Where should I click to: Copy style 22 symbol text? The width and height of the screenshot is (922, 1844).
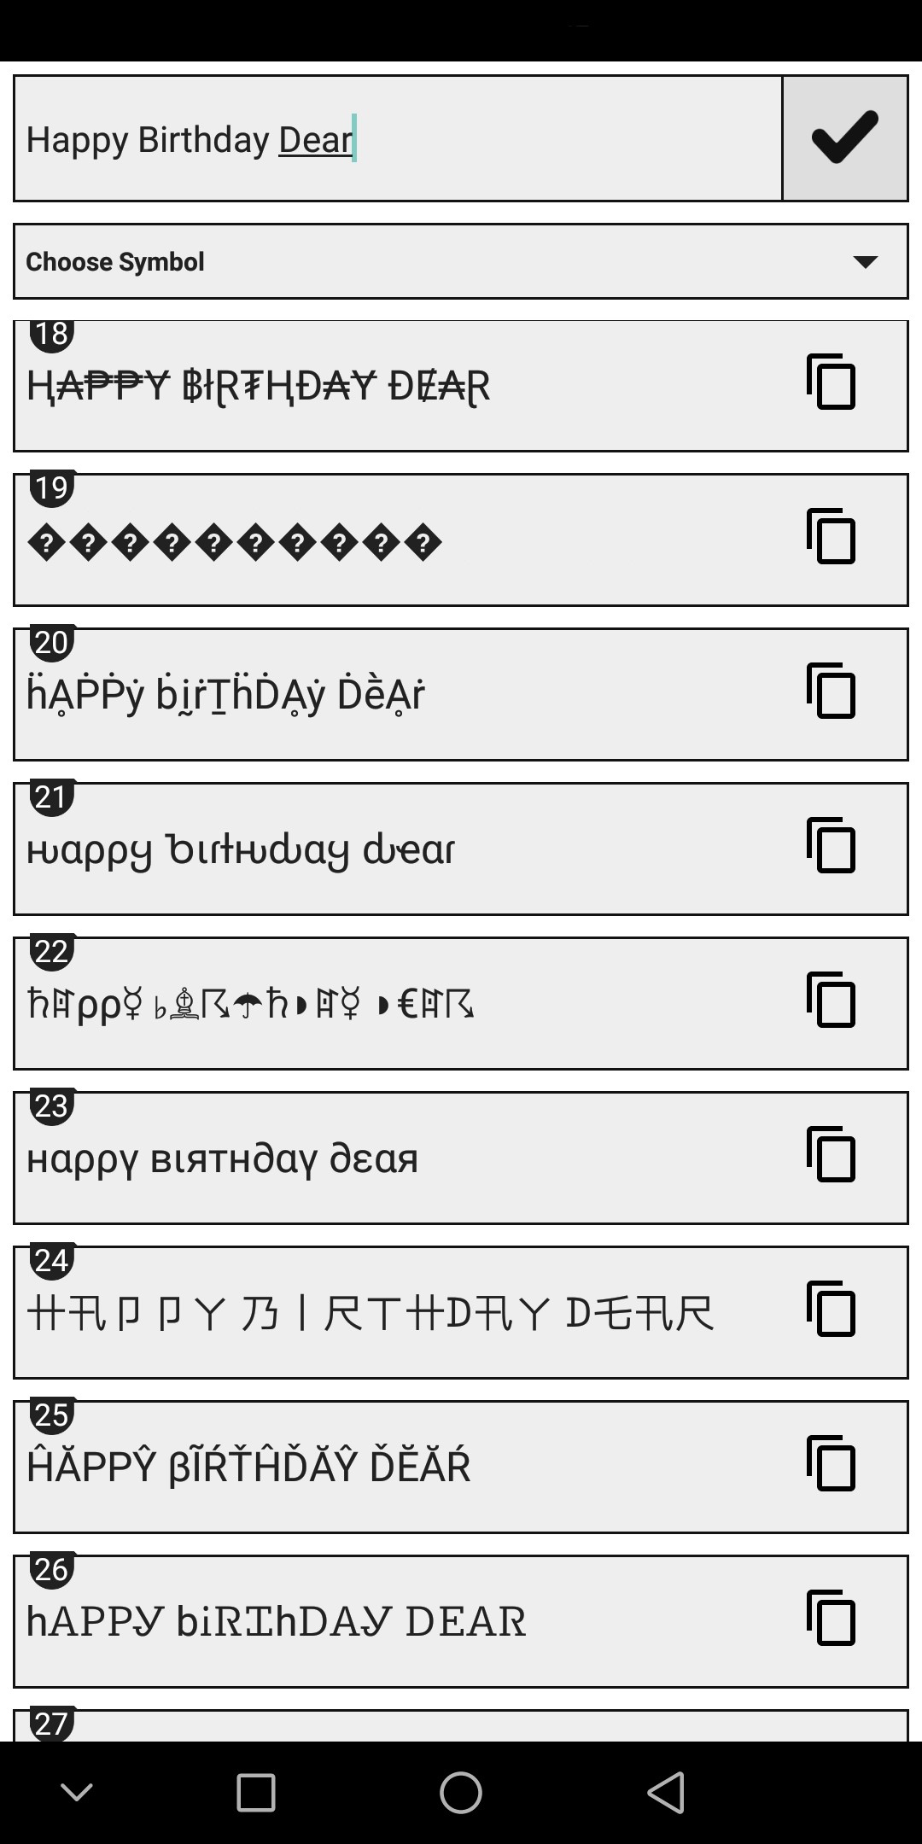(831, 1000)
